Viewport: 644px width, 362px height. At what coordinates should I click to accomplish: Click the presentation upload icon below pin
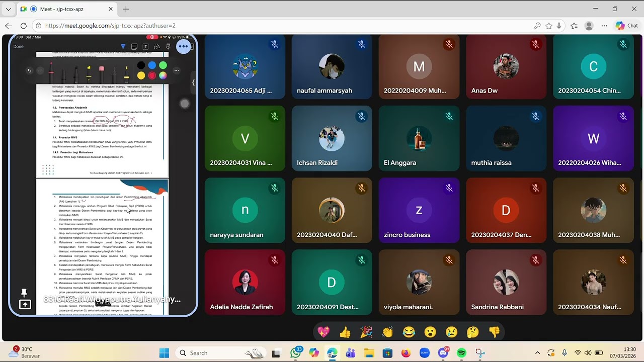coord(25,304)
